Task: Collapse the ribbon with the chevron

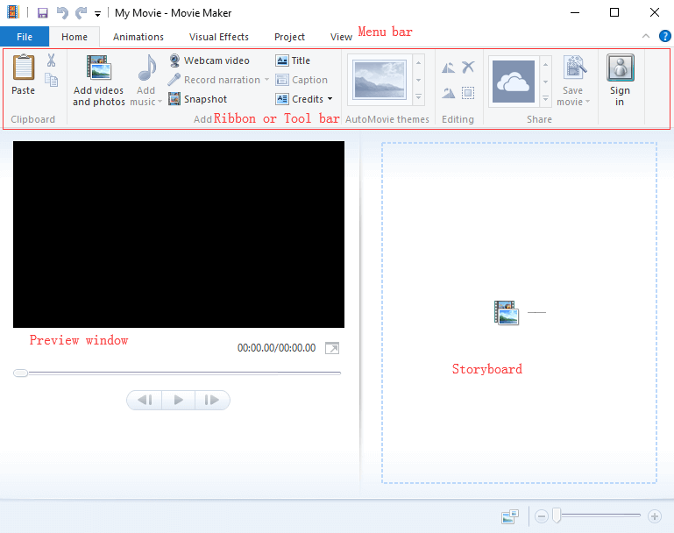Action: 646,37
